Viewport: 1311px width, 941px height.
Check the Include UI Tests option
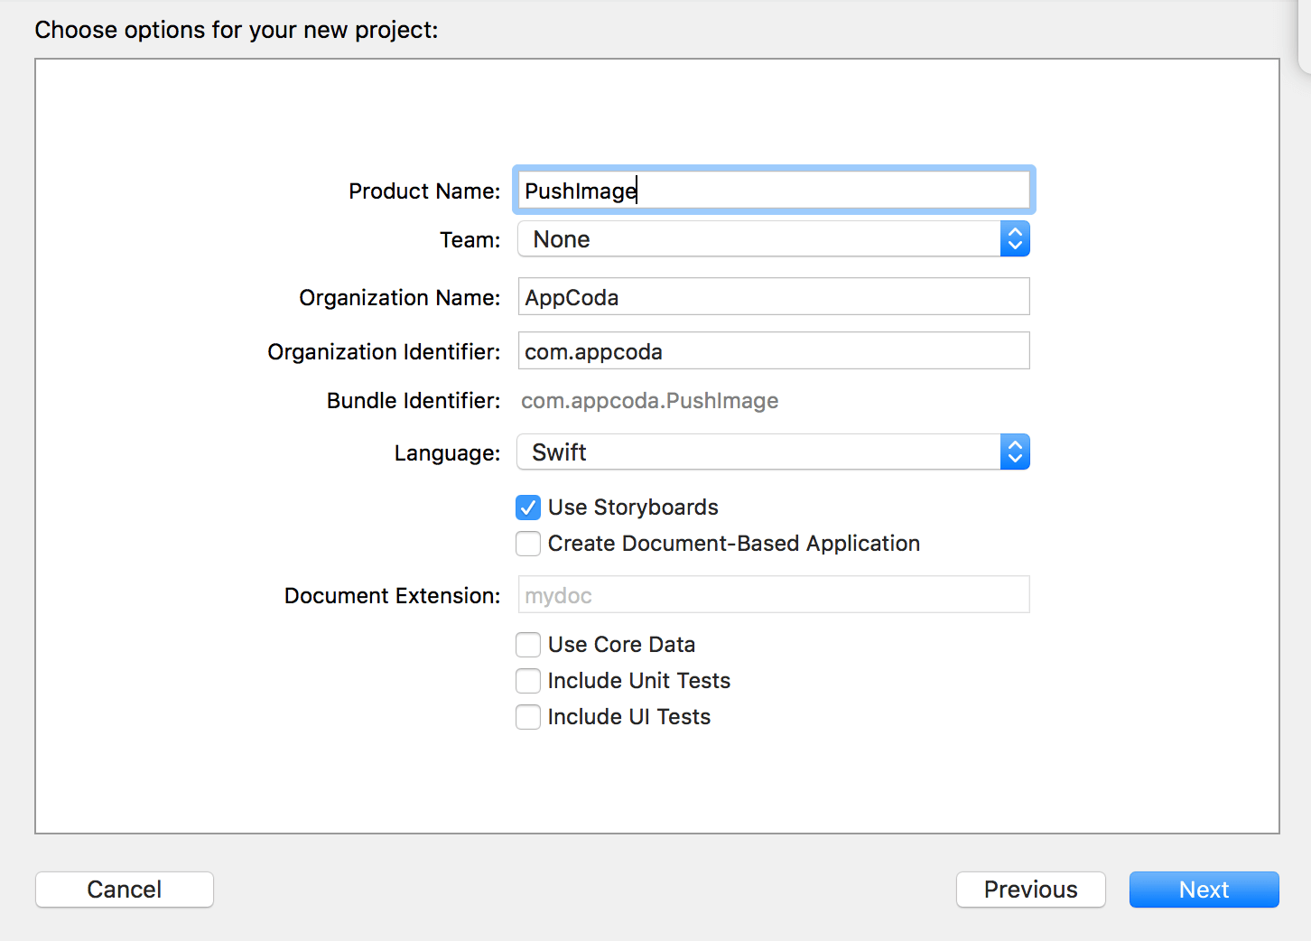(x=528, y=717)
